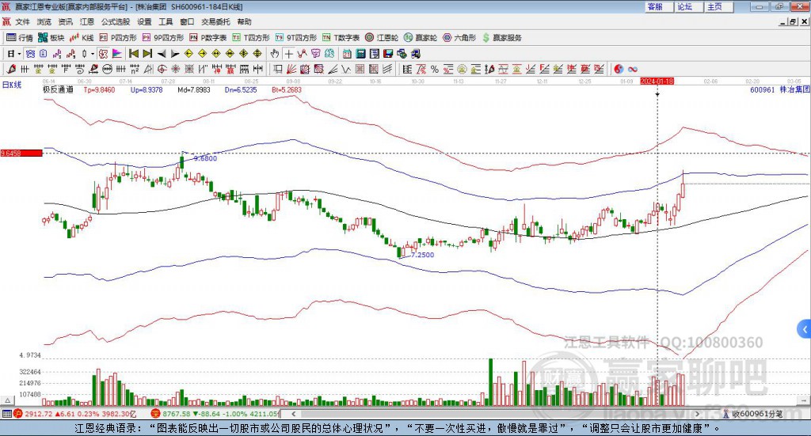This screenshot has height=436, width=811.
Task: Click the 板块 sector toolbar button
Action: click(51, 37)
